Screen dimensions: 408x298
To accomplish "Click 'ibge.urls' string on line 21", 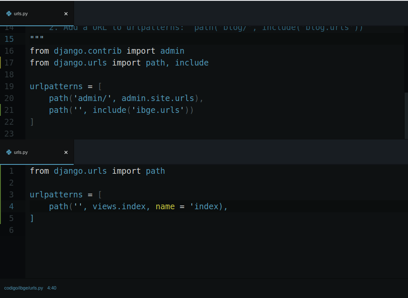I will tap(158, 110).
